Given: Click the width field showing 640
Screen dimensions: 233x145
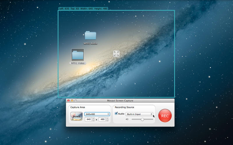Looking at the screenshot, I should (x=88, y=119).
